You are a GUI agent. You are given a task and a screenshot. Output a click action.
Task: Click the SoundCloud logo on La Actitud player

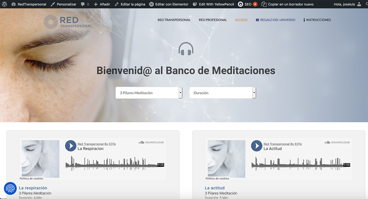pyautogui.click(x=337, y=142)
